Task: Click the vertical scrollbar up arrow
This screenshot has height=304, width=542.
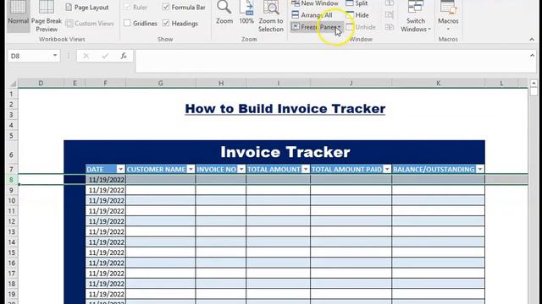Action: click(x=534, y=84)
